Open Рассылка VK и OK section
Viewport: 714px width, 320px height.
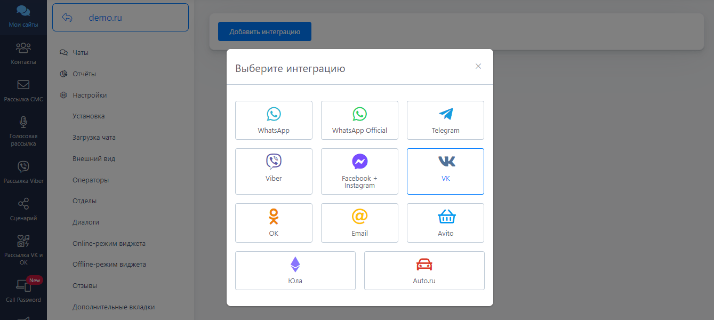[23, 250]
